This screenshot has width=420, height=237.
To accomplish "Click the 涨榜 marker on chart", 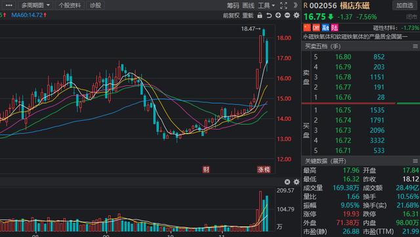I will (264, 169).
